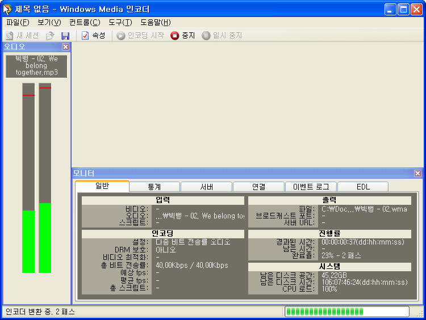This screenshot has width=426, height=320.
Task: Open the 속성 properties button
Action: (94, 36)
